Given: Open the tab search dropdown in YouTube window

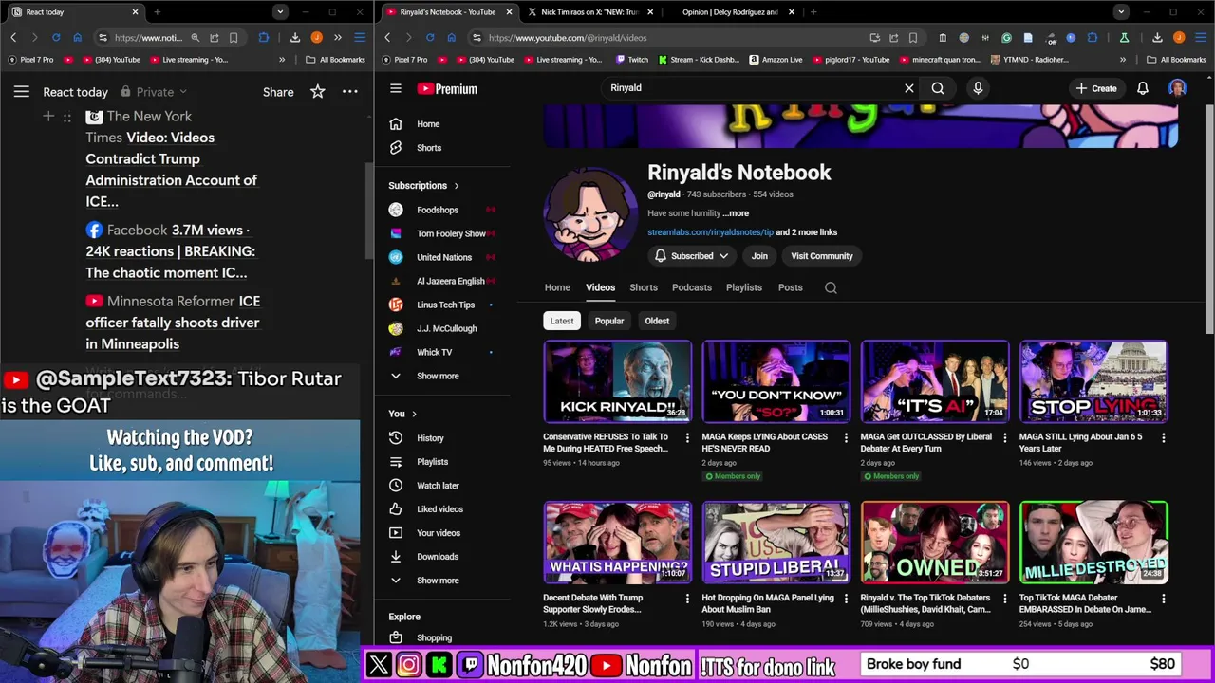Looking at the screenshot, I should tap(1121, 12).
